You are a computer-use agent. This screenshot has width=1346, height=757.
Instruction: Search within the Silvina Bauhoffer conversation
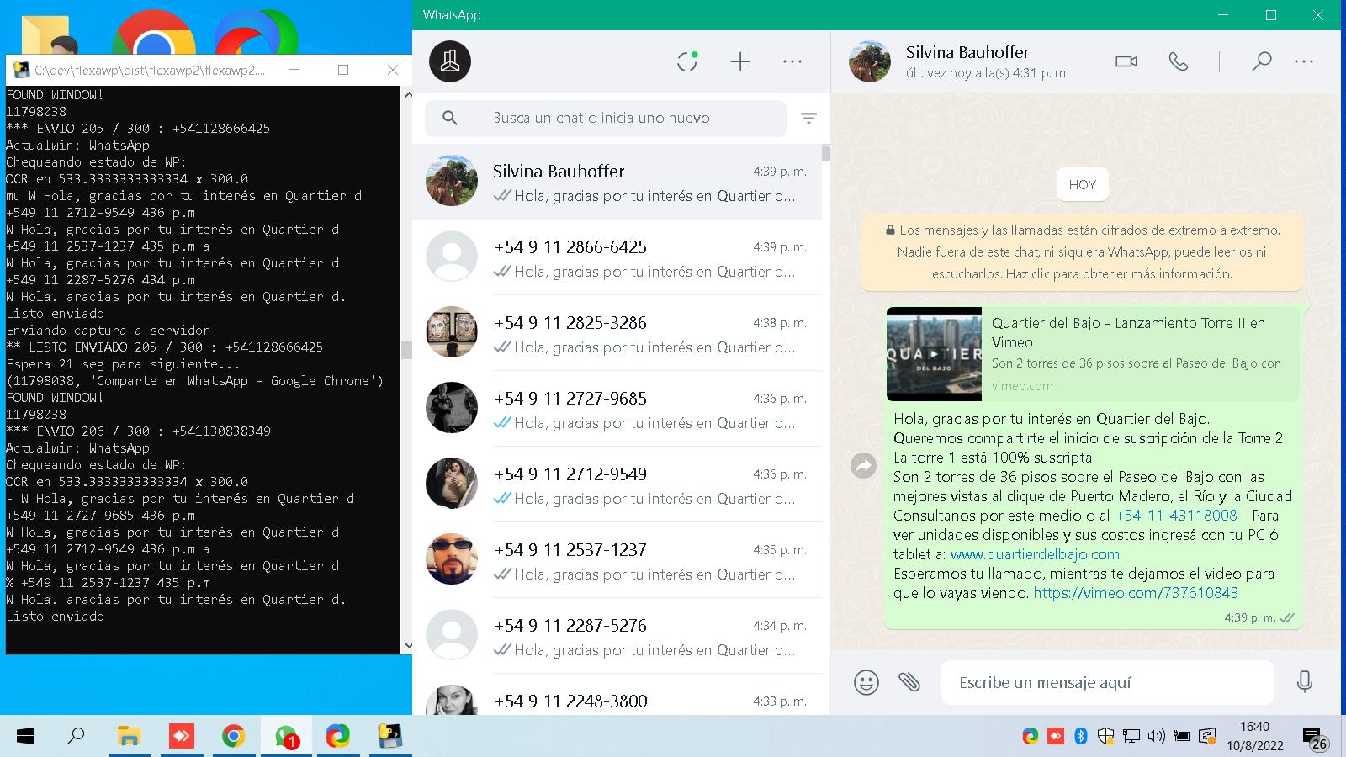pyautogui.click(x=1261, y=61)
